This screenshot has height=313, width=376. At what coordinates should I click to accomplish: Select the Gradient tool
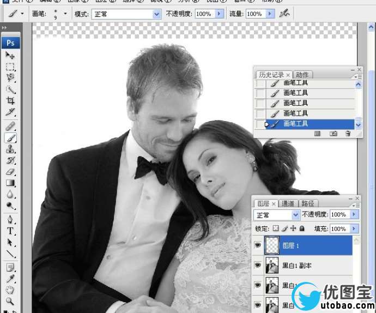click(10, 183)
